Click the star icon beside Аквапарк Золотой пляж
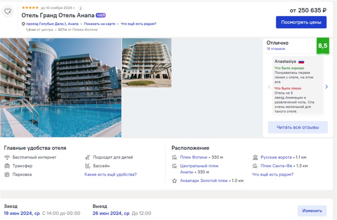 tap(174, 181)
